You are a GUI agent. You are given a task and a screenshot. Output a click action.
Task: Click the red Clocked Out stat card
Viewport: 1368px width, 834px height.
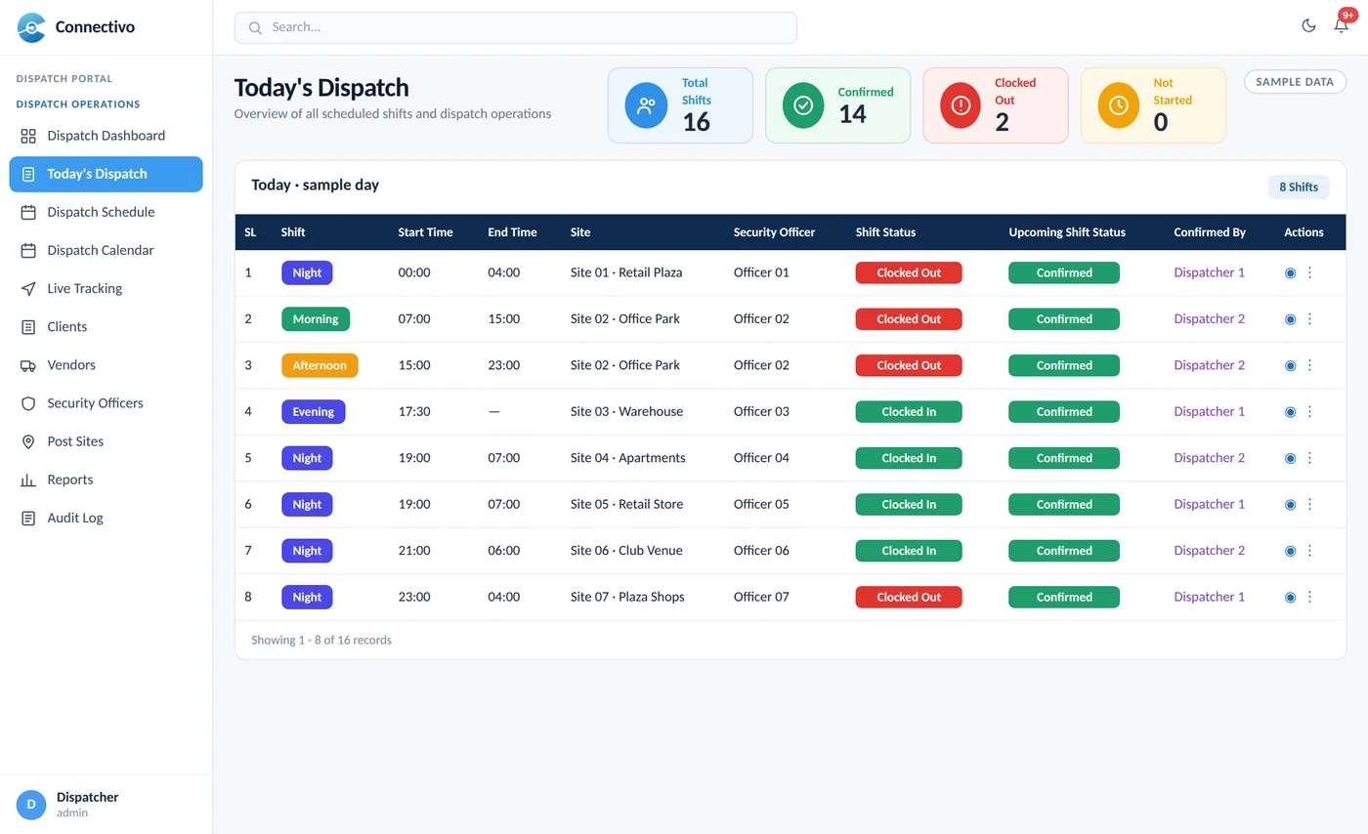pyautogui.click(x=996, y=105)
